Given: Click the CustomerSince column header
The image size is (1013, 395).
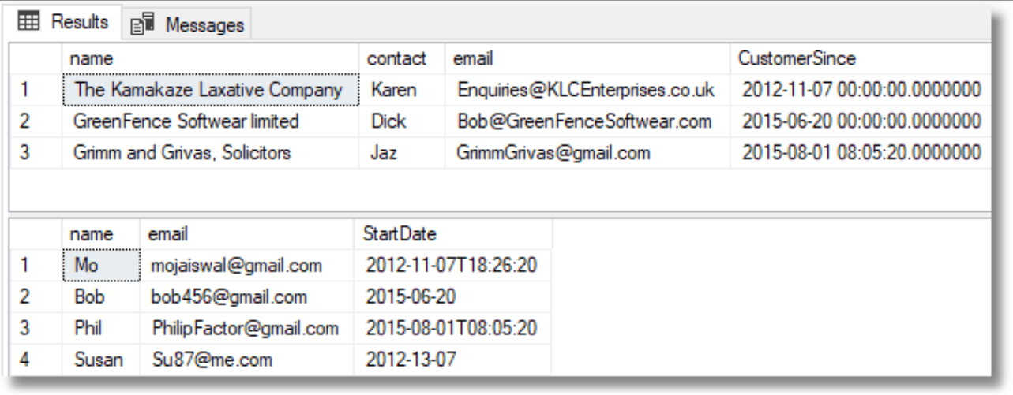Looking at the screenshot, I should coord(859,58).
